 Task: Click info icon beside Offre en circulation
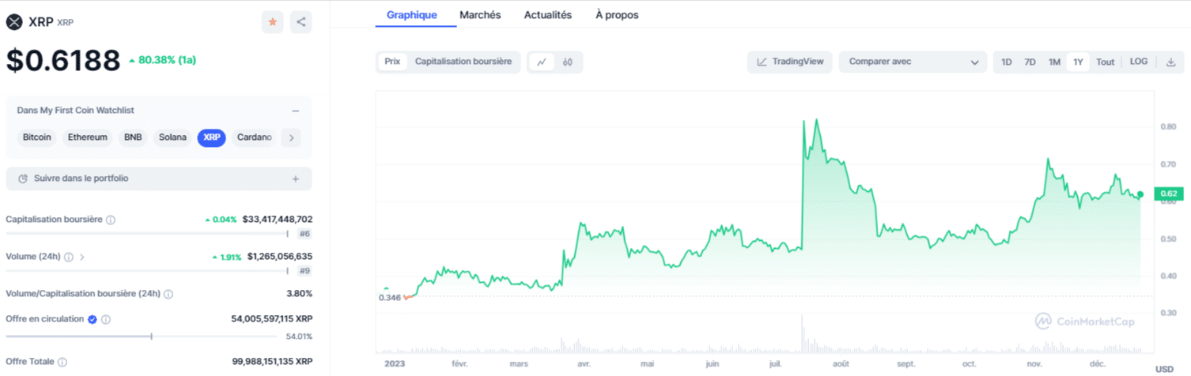(x=106, y=319)
